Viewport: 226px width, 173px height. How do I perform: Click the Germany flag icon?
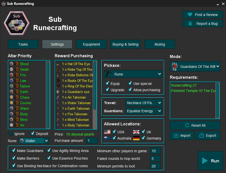click(136, 138)
